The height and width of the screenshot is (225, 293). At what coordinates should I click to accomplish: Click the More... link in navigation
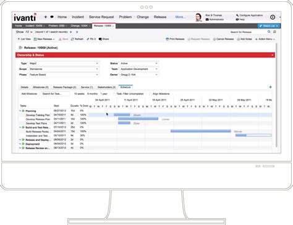click(x=180, y=17)
